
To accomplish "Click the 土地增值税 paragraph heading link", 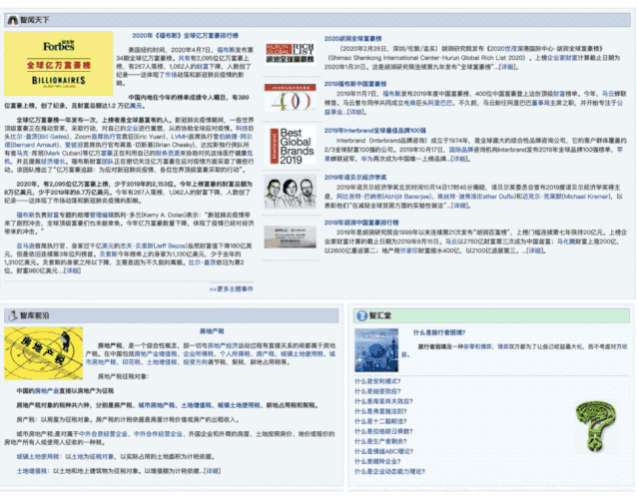I will (32, 471).
